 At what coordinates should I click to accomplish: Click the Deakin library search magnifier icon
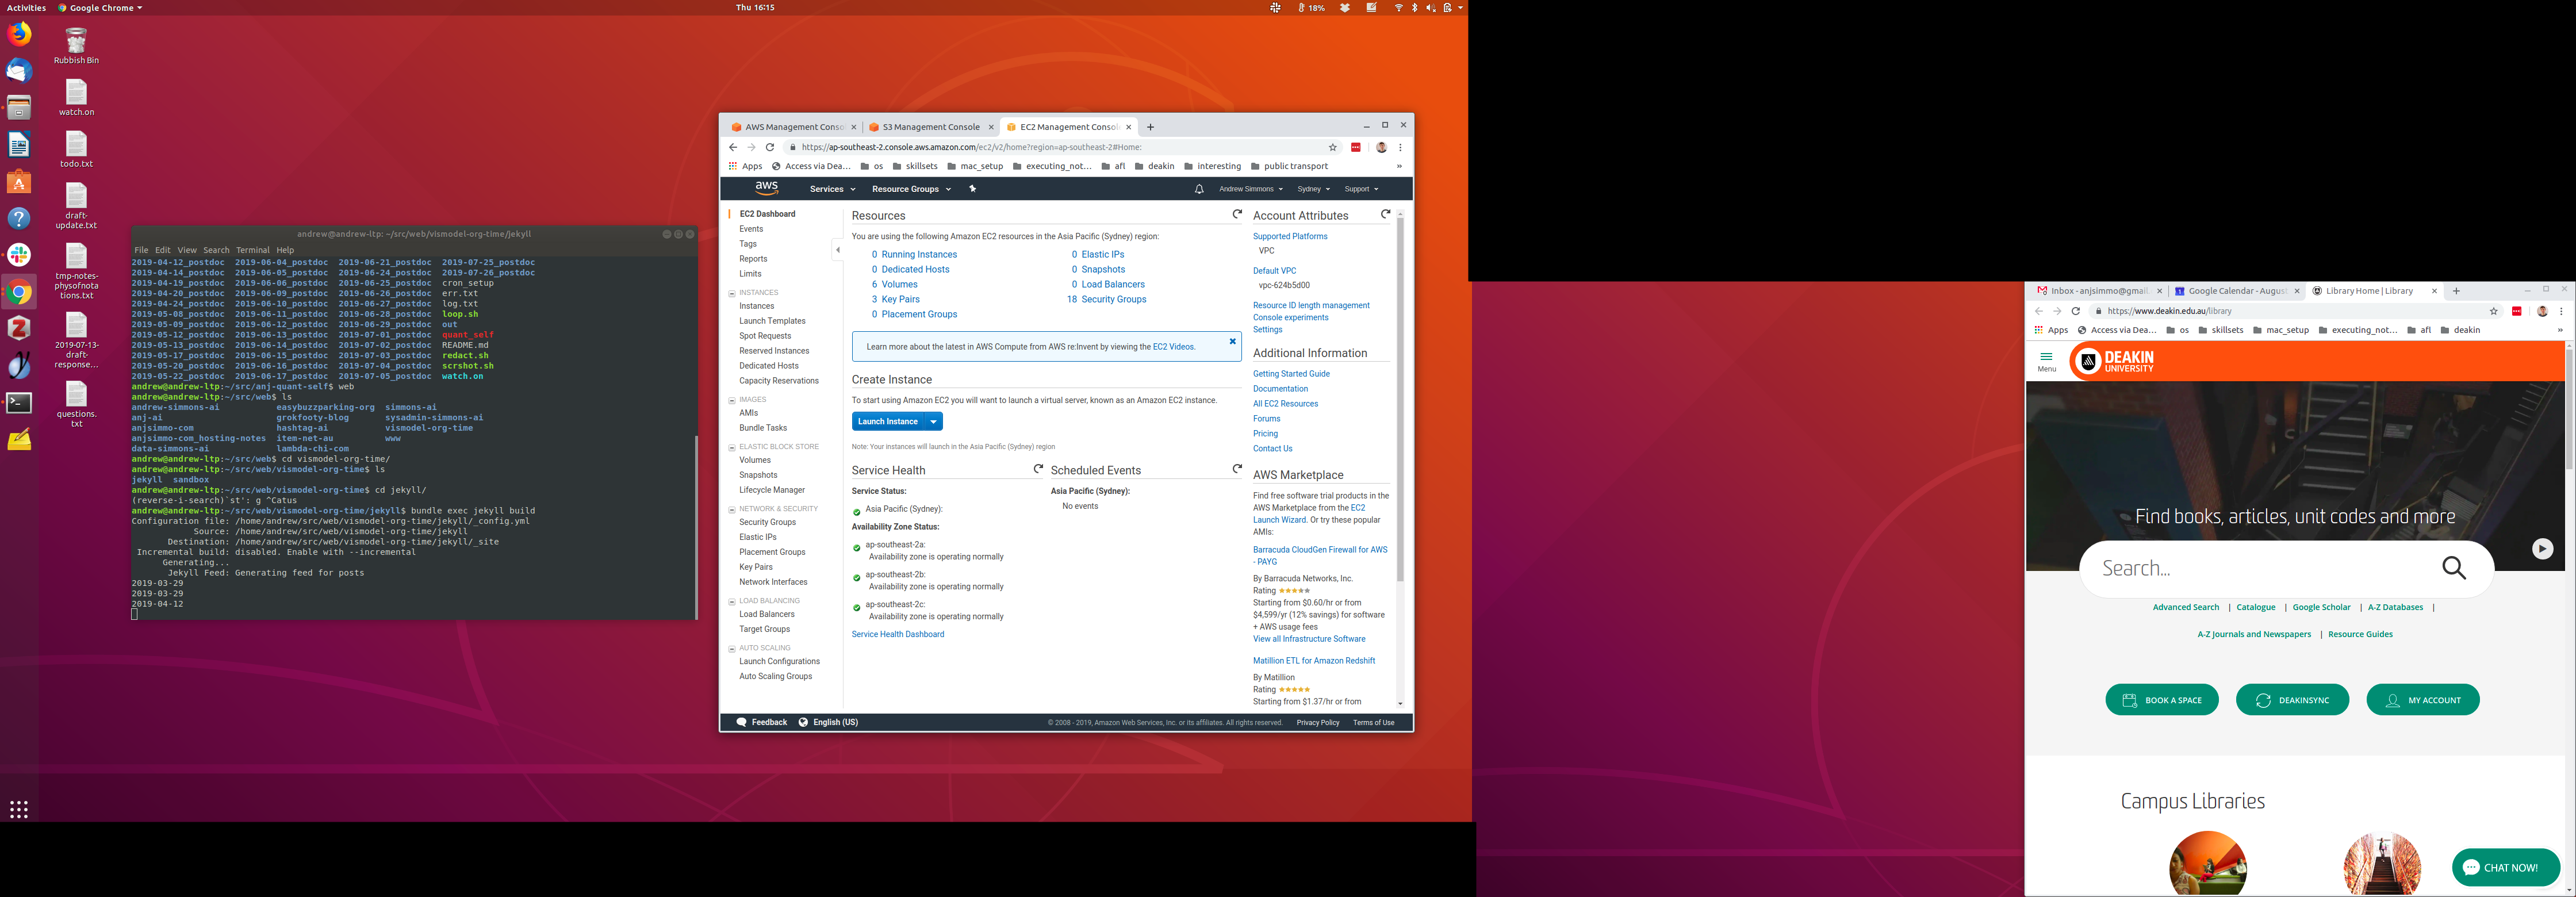point(2453,568)
